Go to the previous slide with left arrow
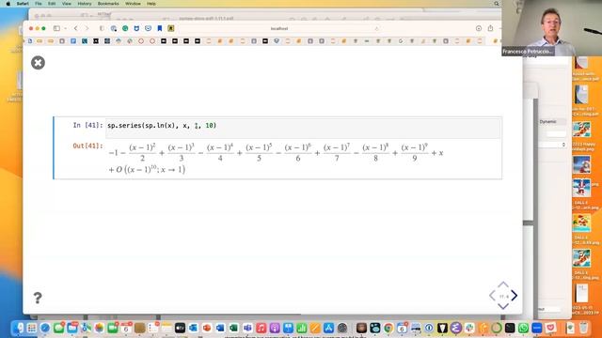 click(x=492, y=296)
